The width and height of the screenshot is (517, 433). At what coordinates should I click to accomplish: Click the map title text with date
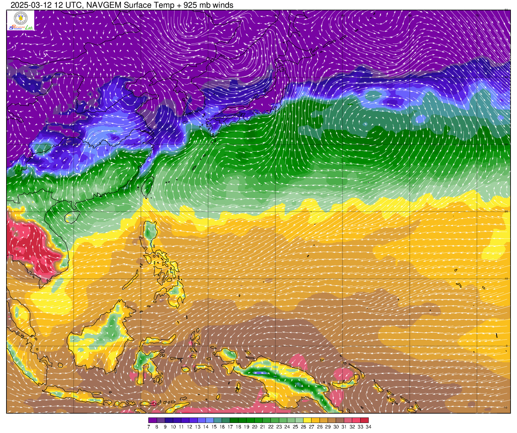click(x=122, y=5)
